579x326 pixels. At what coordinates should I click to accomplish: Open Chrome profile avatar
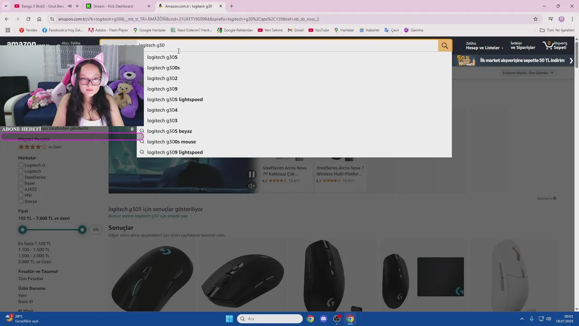tap(561, 19)
